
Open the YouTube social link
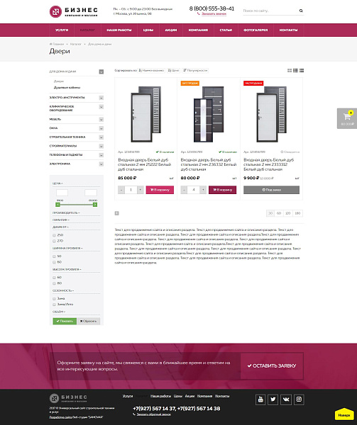coord(260,399)
